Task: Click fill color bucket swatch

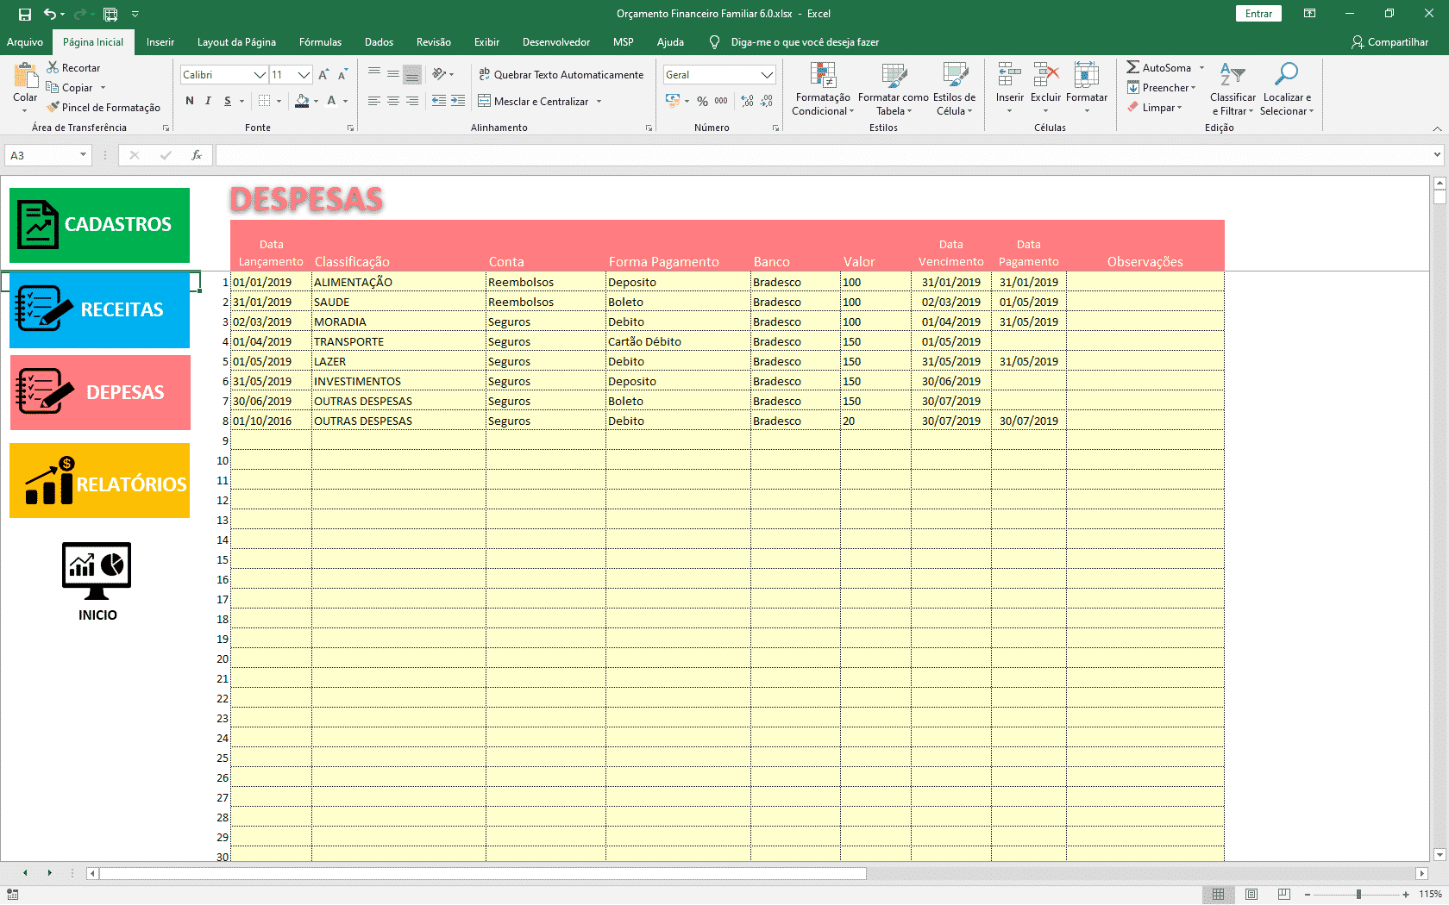Action: 302,101
